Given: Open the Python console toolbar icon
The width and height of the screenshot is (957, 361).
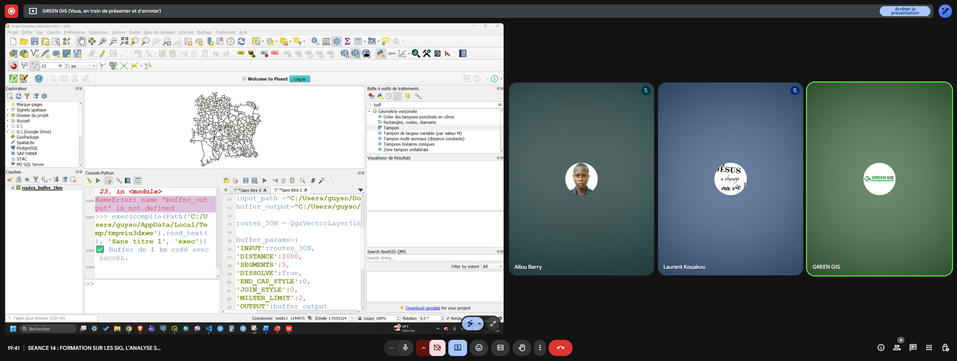Looking at the screenshot, I should (381, 54).
